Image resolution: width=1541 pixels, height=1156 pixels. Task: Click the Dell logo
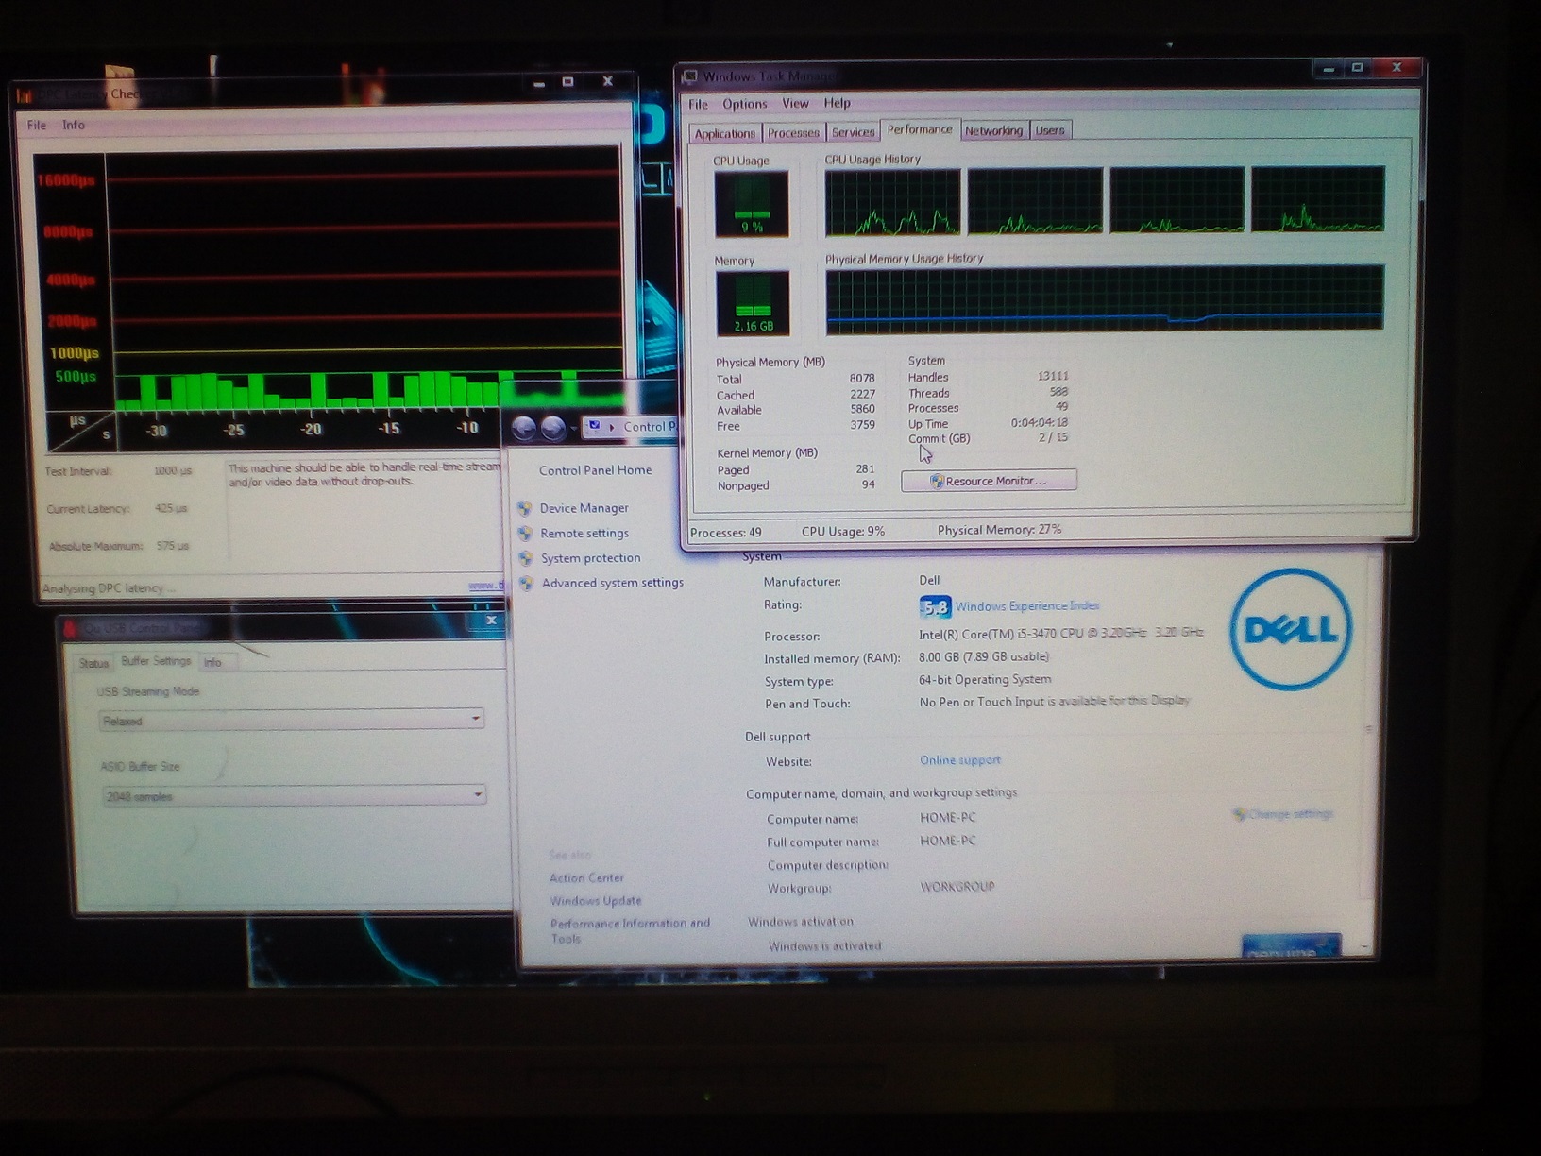tap(1292, 629)
